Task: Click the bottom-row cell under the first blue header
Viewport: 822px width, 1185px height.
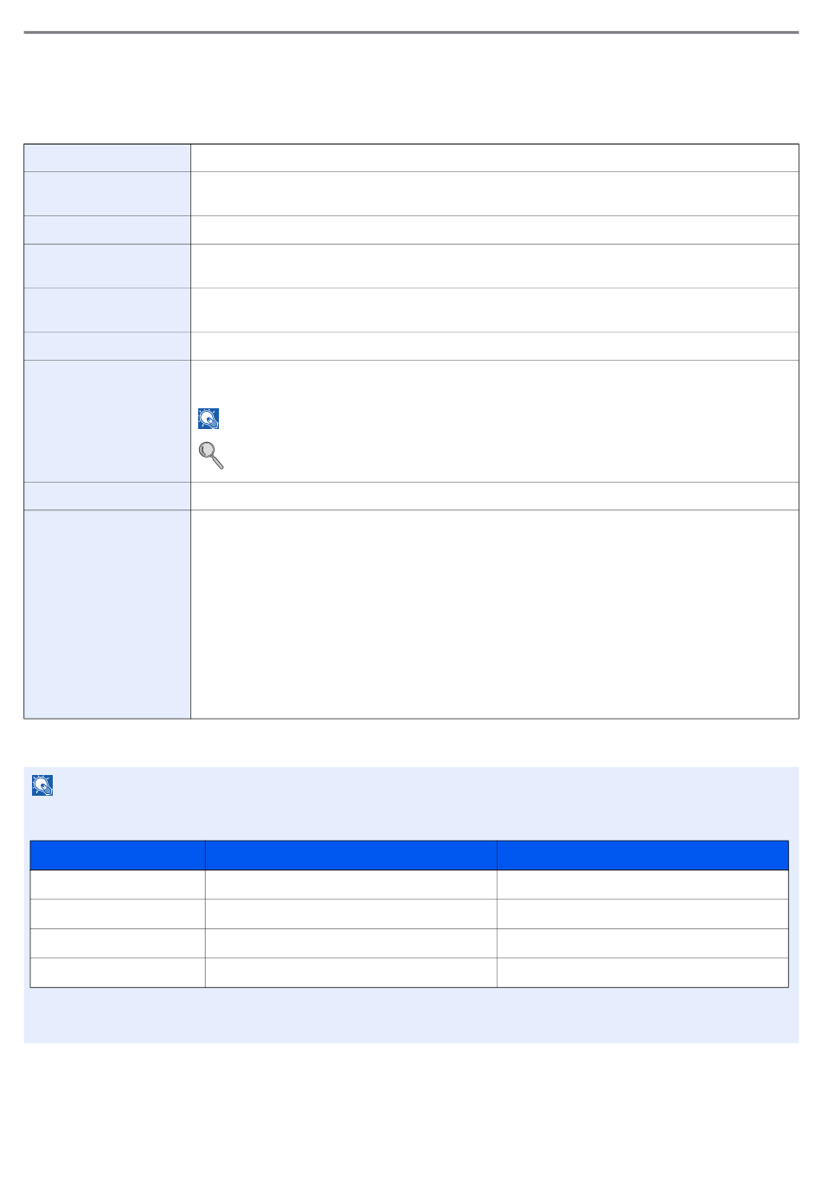Action: (118, 972)
